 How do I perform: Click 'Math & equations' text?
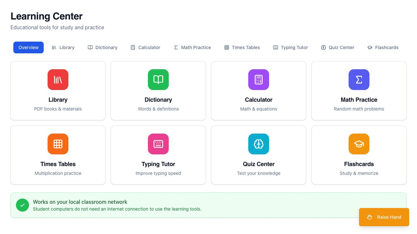[259, 109]
